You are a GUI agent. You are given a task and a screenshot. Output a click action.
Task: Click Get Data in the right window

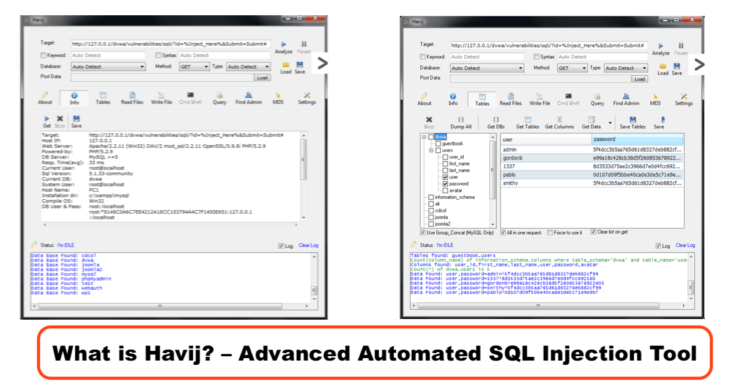pos(591,123)
